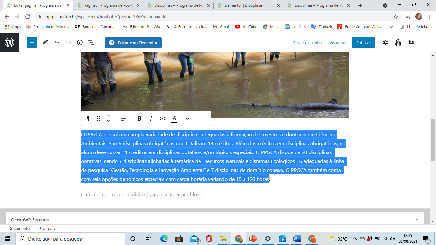Image resolution: width=436 pixels, height=245 pixels.
Task: Toggle bold formatting in block toolbar
Action: click(139, 118)
